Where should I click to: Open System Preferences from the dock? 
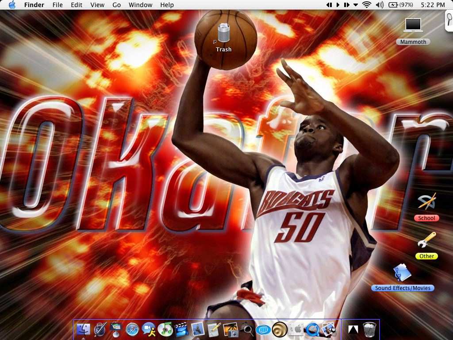296,329
